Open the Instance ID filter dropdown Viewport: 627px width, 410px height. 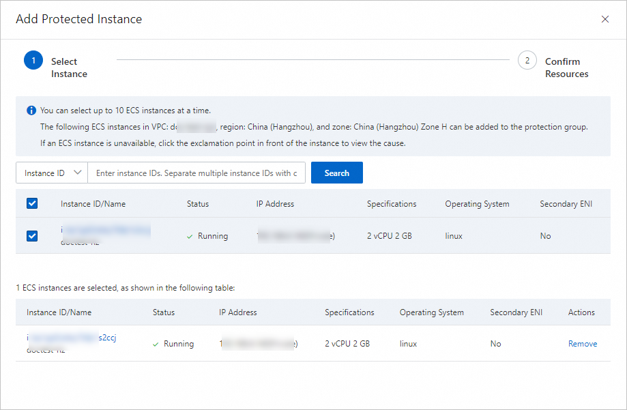click(x=52, y=173)
